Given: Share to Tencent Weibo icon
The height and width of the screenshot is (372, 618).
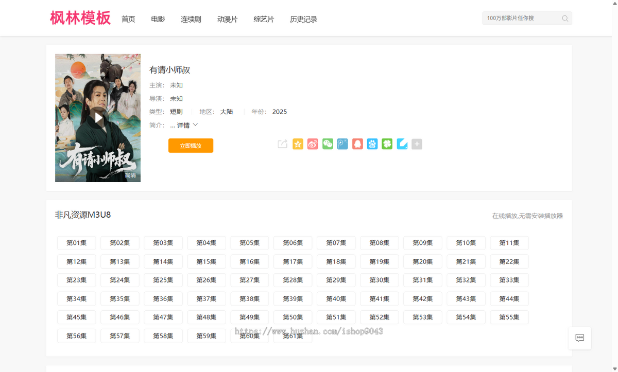Looking at the screenshot, I should point(342,144).
